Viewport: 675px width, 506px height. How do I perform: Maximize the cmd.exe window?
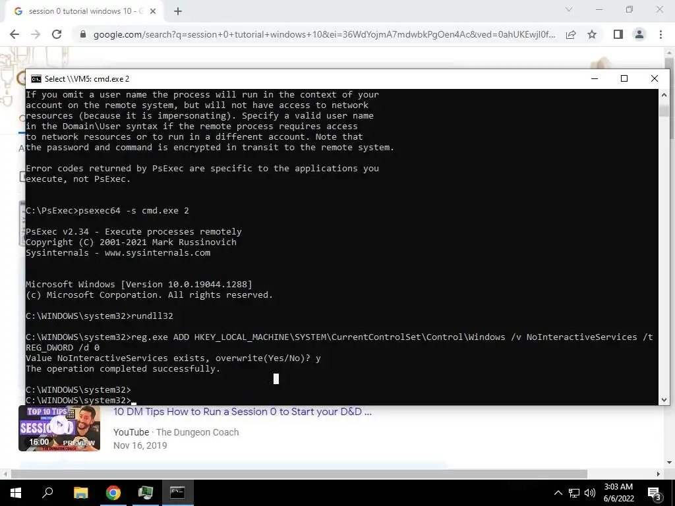tap(624, 79)
